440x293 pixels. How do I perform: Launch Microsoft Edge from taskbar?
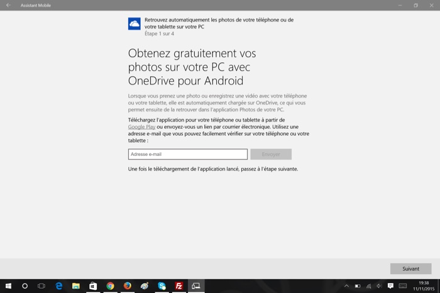(59, 286)
